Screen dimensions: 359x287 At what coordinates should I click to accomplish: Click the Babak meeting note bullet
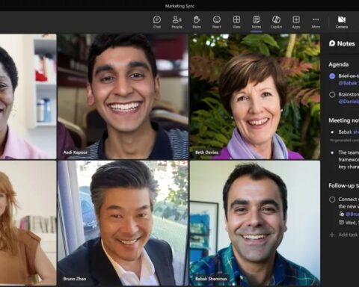click(x=349, y=132)
